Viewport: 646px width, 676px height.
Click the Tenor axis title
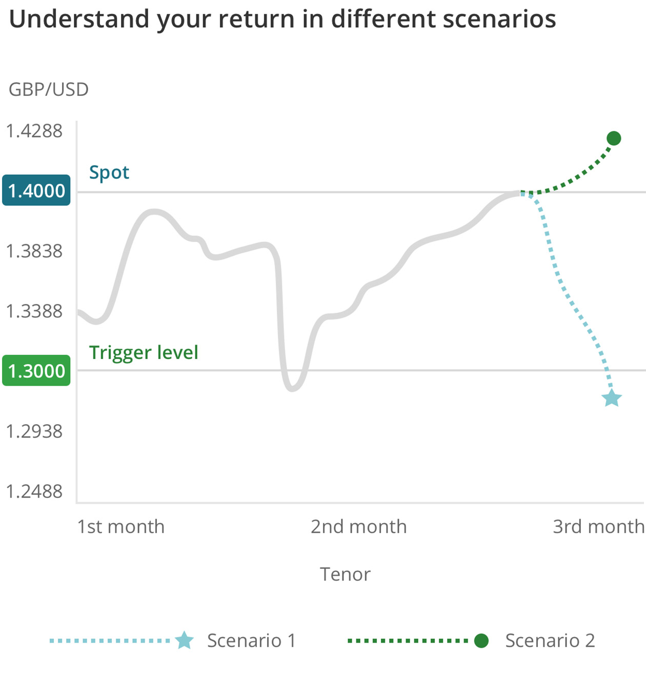click(345, 574)
